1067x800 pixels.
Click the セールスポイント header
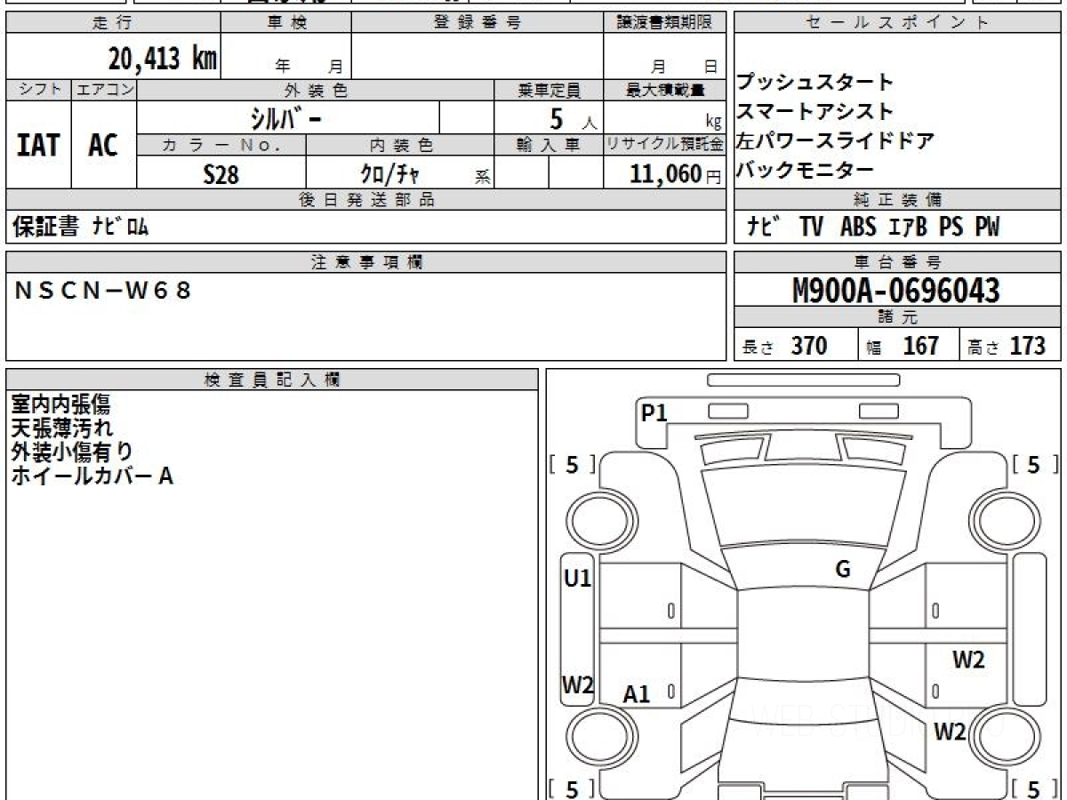pos(897,23)
